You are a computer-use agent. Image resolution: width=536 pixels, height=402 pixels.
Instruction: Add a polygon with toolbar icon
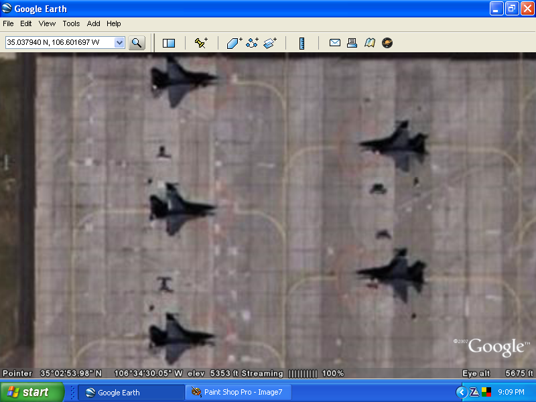[234, 43]
